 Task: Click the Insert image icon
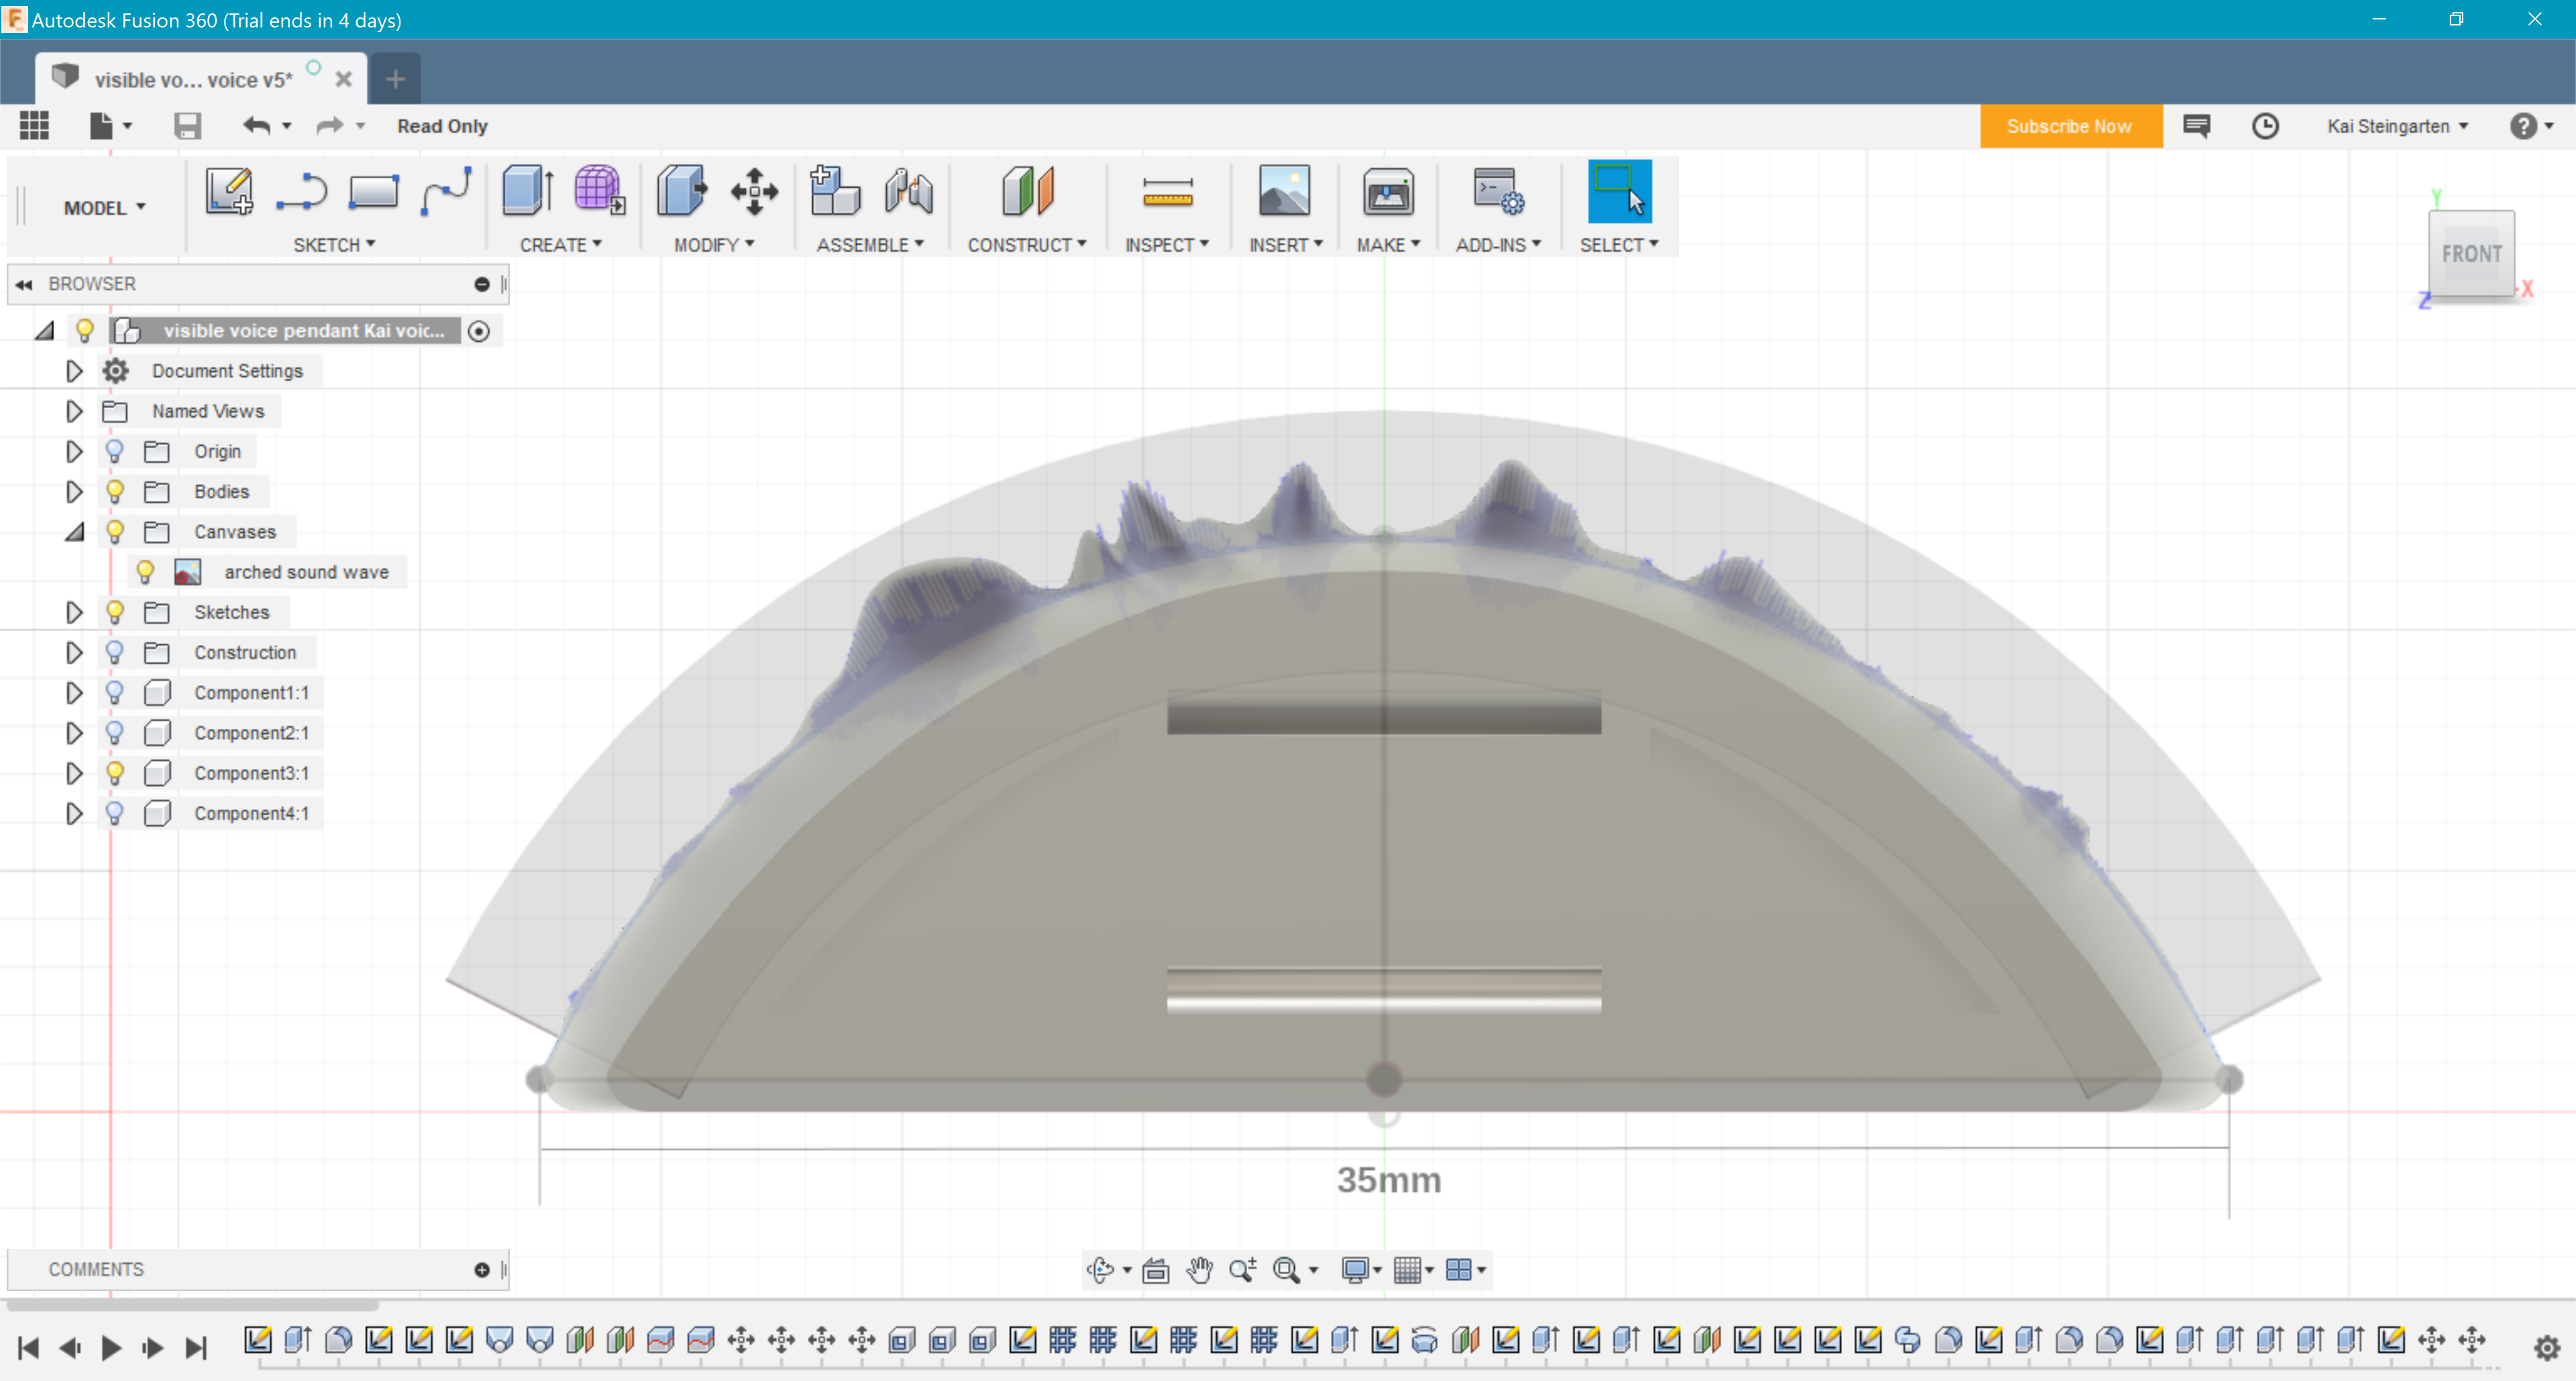[x=1284, y=190]
